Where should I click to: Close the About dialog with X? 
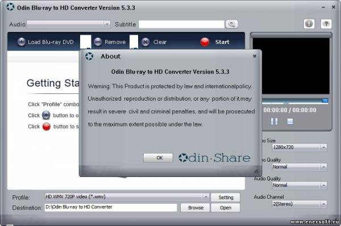point(255,56)
